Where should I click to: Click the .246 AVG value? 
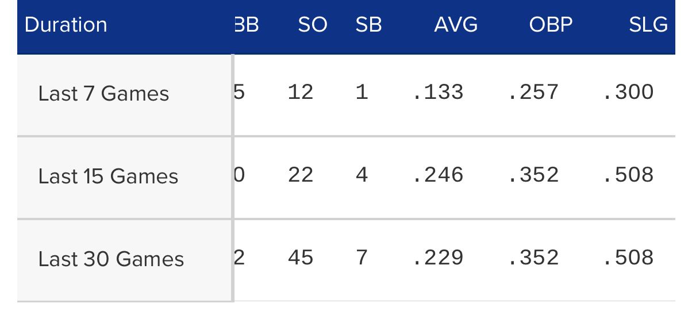[439, 175]
